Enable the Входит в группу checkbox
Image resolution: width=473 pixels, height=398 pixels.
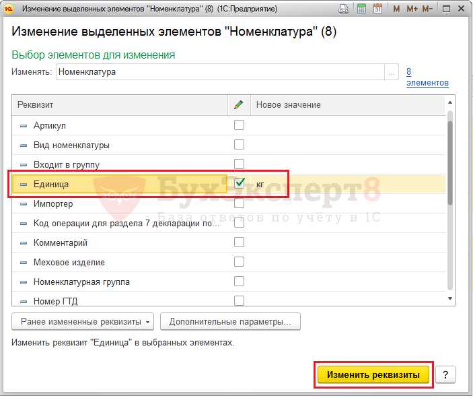(x=239, y=164)
